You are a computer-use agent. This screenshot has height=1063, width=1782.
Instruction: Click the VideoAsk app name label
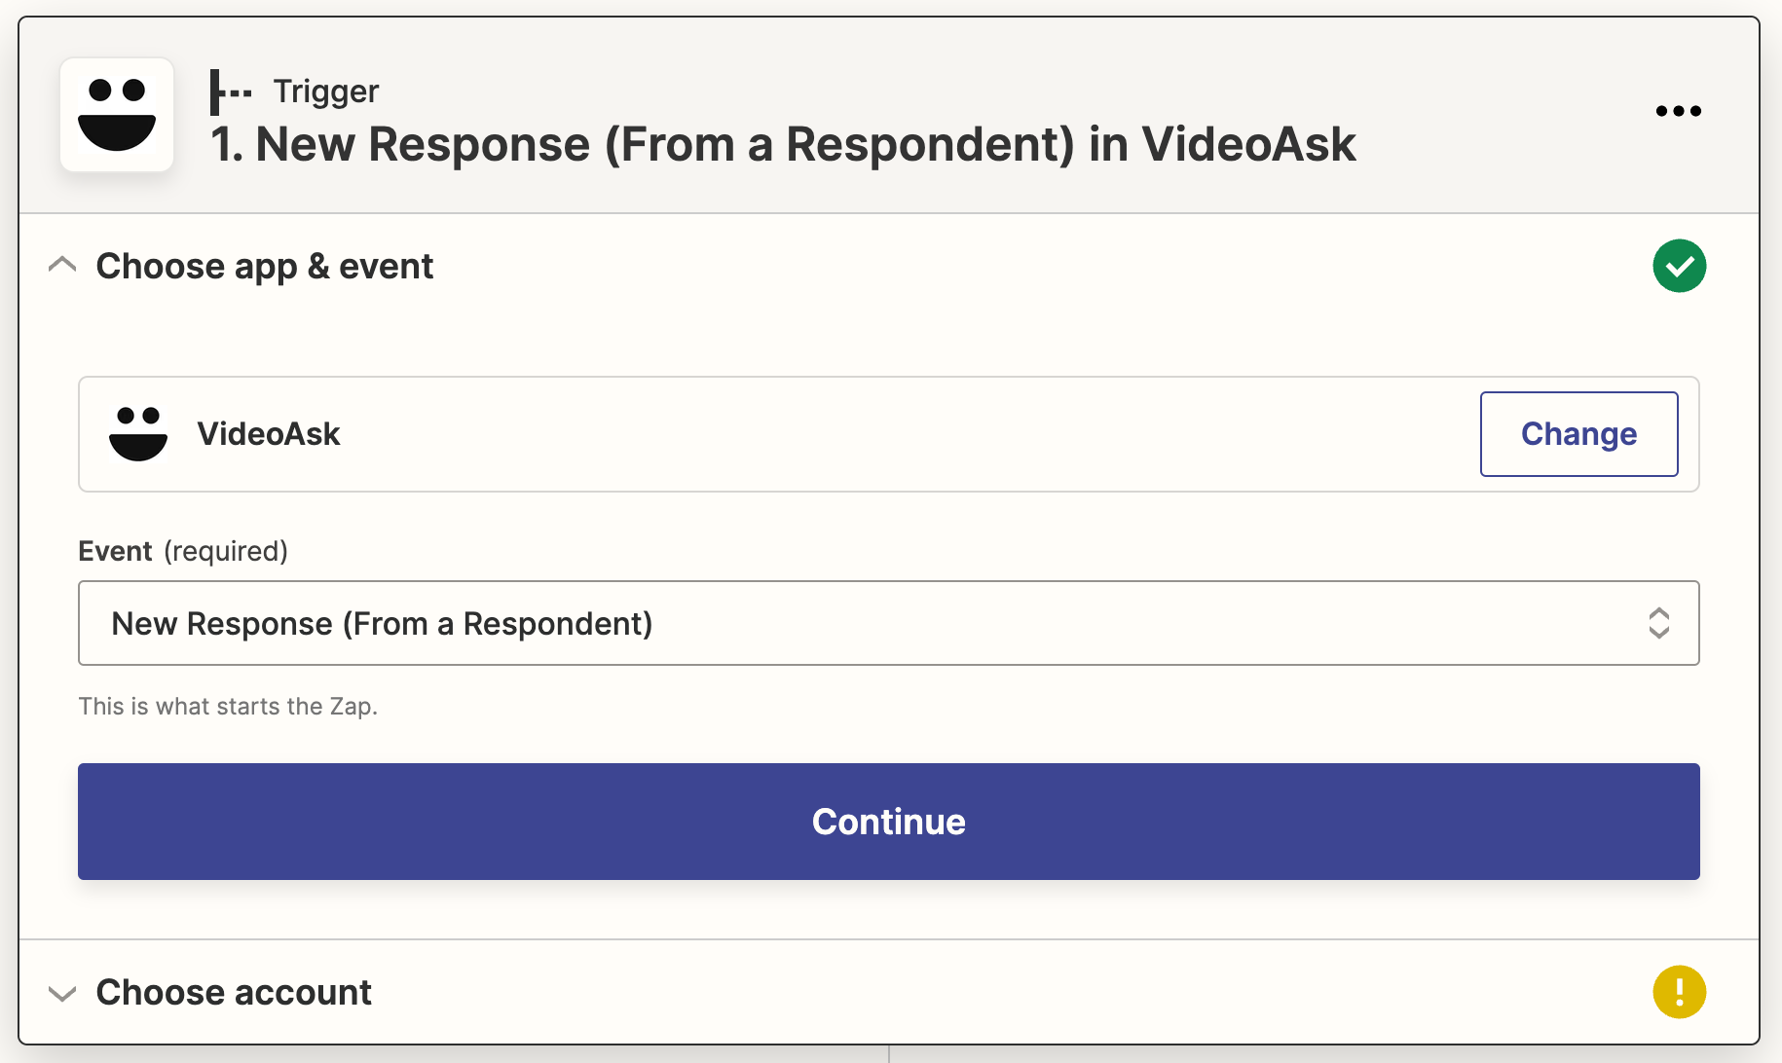(x=269, y=434)
